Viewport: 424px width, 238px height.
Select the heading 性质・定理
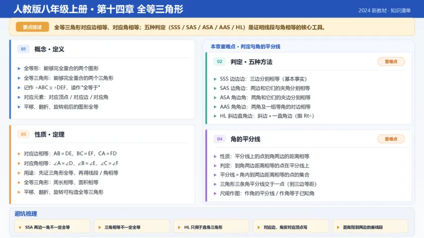[49, 134]
